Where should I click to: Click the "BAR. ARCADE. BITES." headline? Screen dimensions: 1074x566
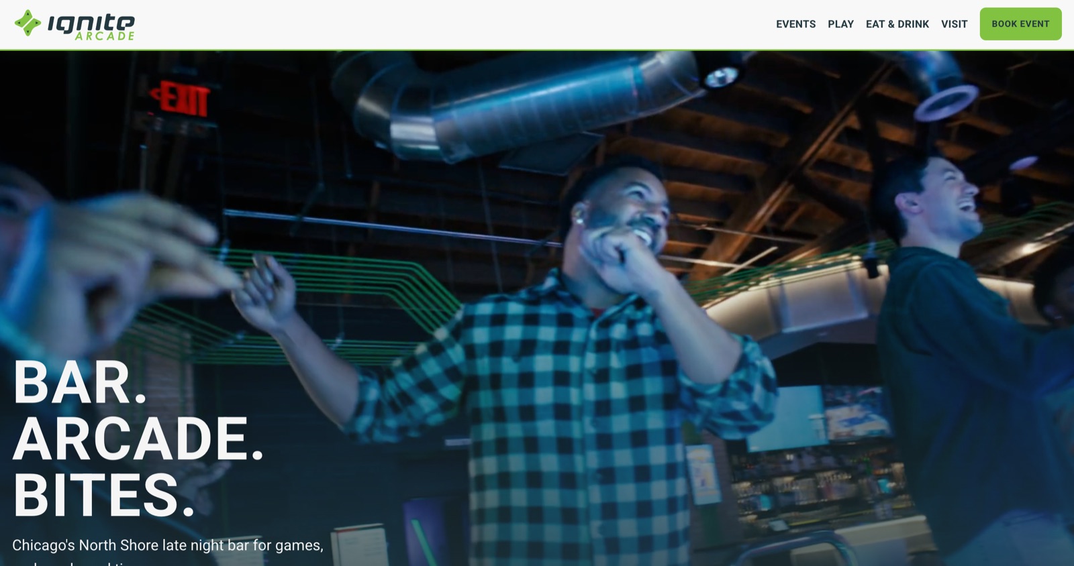coord(138,439)
